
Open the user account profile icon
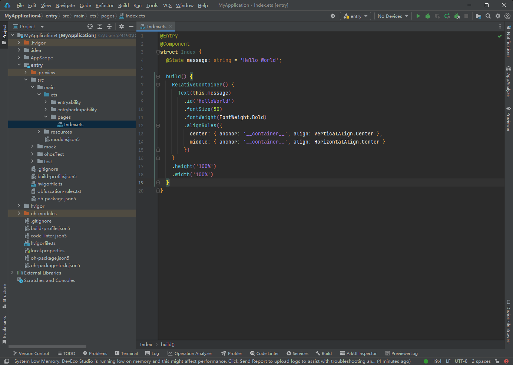point(507,16)
